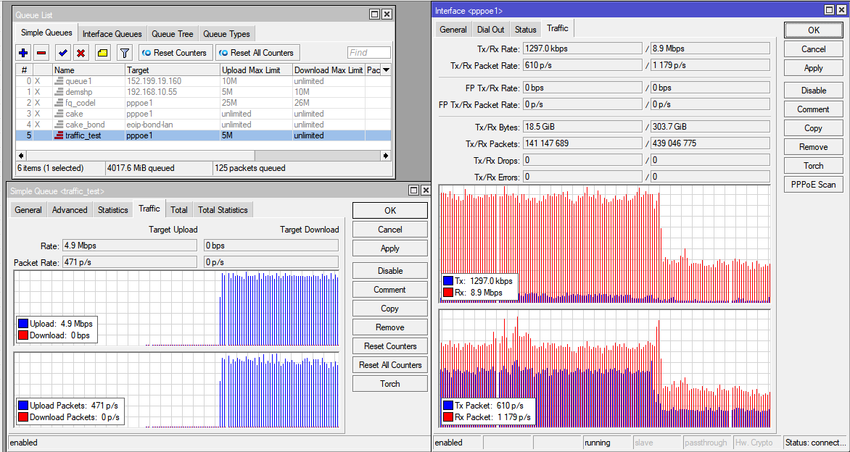Screen dimensions: 850x452
Task: Click queue icon in cake_bond row
Action: pos(59,125)
